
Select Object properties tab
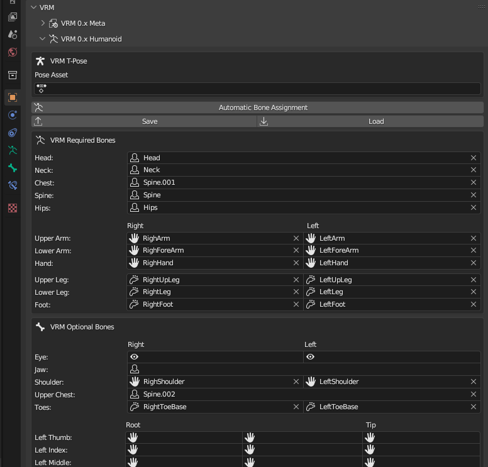(13, 97)
